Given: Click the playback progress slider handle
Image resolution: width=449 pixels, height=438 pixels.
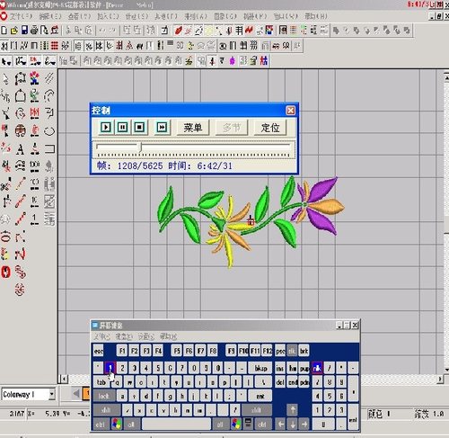Looking at the screenshot, I should pos(140,147).
